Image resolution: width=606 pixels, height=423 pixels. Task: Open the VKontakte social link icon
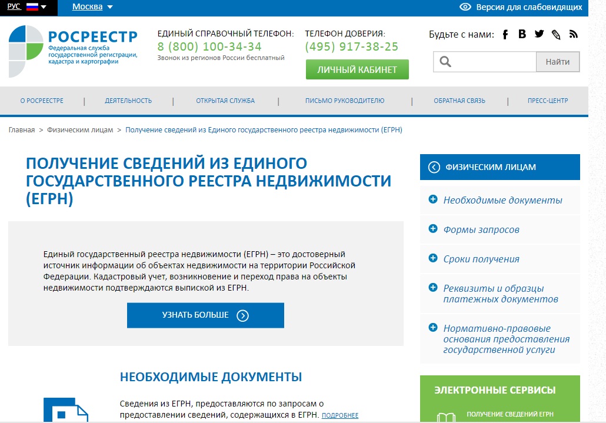(522, 34)
